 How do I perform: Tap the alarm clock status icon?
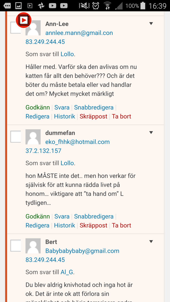pos(96,6)
